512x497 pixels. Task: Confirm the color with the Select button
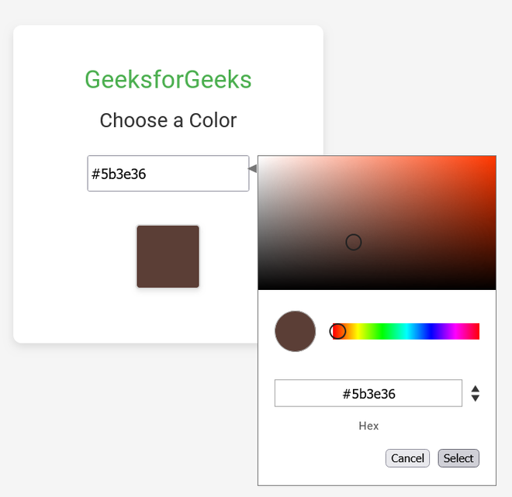click(x=458, y=458)
